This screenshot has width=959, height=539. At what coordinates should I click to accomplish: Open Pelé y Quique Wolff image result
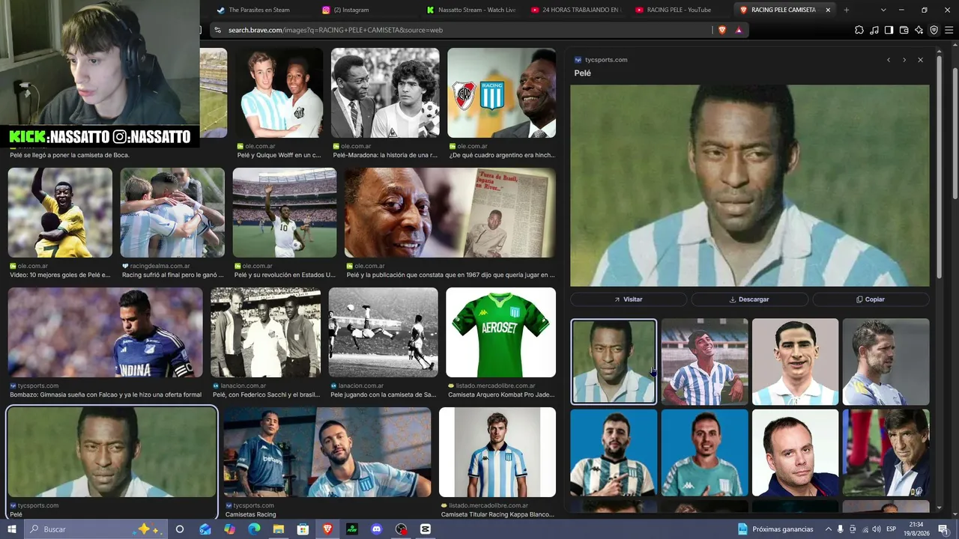pyautogui.click(x=279, y=93)
